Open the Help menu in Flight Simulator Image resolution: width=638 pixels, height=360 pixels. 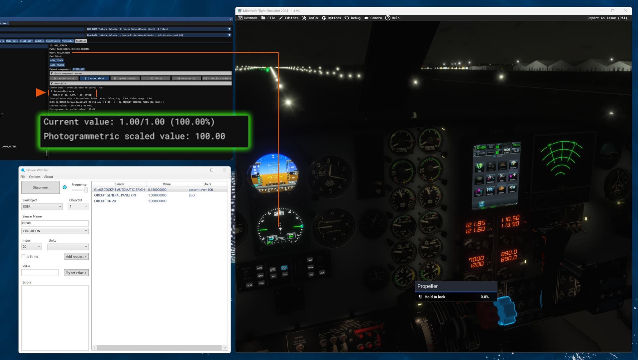392,18
